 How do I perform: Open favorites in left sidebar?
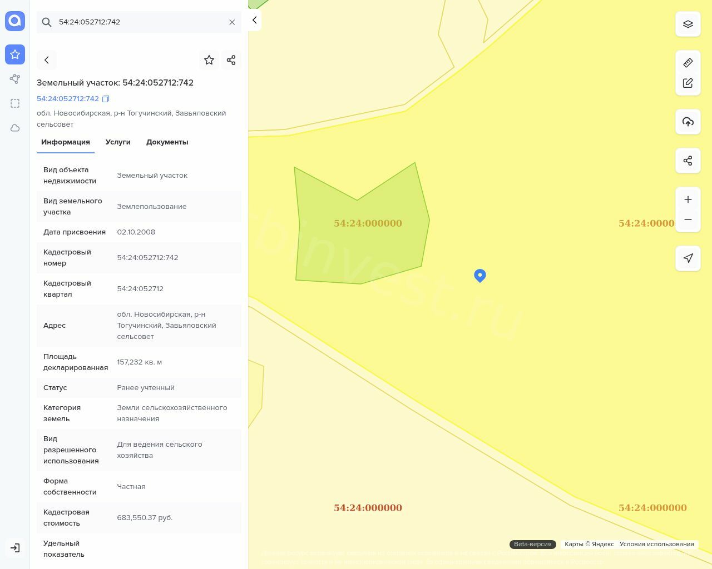point(15,54)
